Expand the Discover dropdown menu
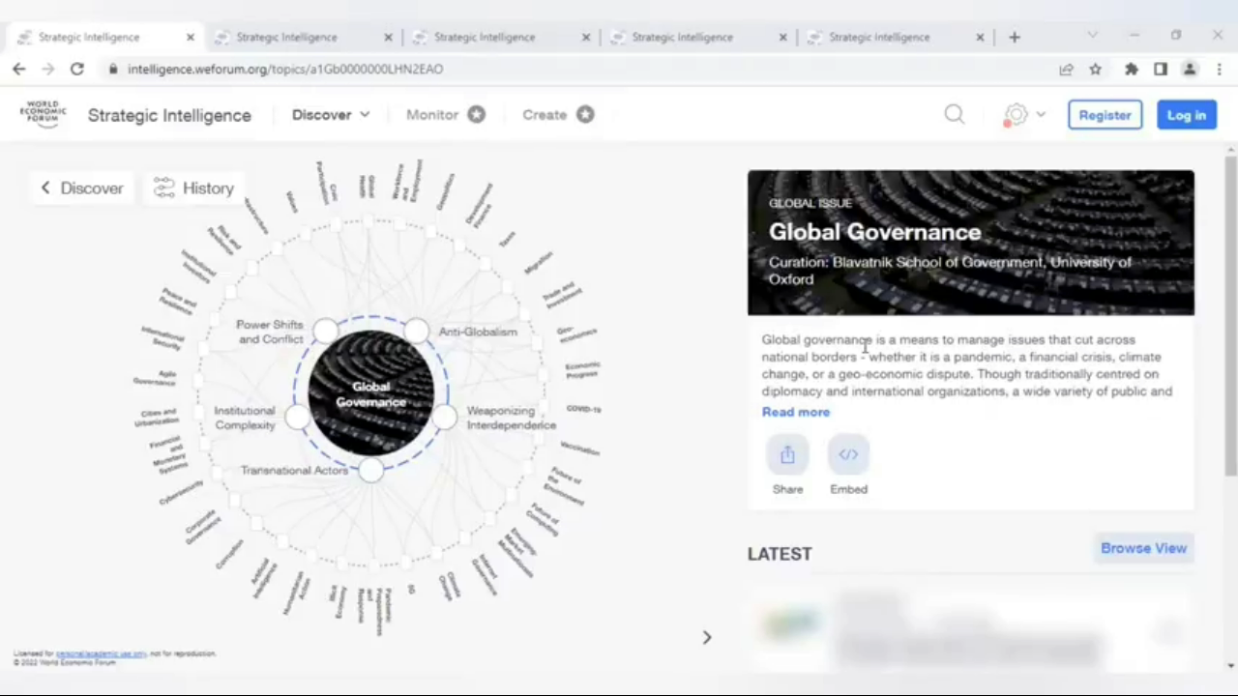Viewport: 1238px width, 696px height. coord(331,114)
